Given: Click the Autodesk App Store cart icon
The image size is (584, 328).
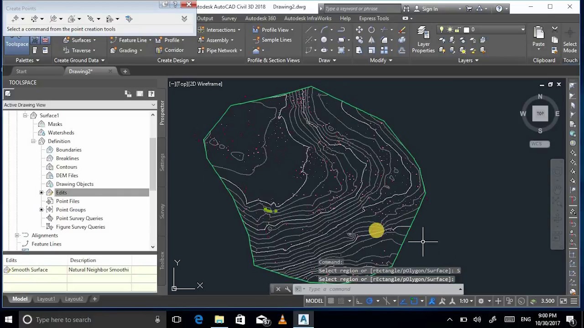Looking at the screenshot, I should 468,8.
